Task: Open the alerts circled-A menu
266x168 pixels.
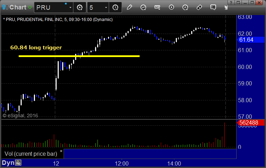Action: coord(185,7)
